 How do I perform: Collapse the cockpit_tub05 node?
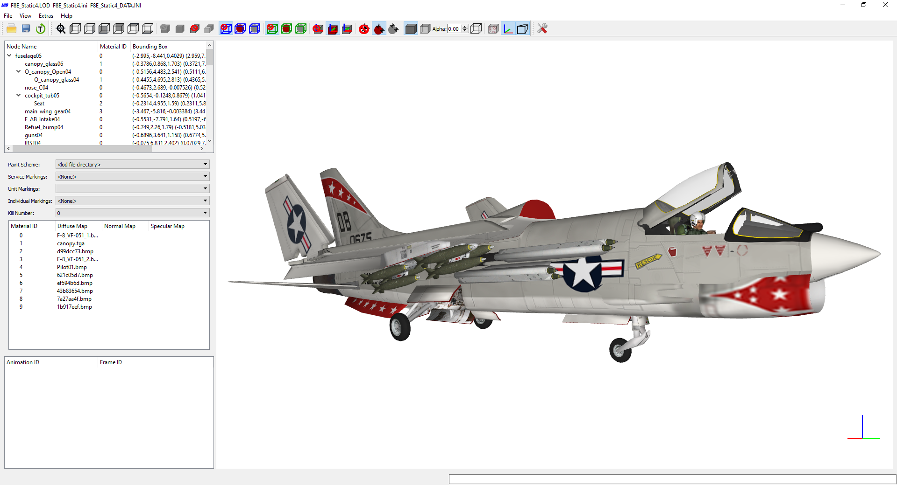pos(19,95)
